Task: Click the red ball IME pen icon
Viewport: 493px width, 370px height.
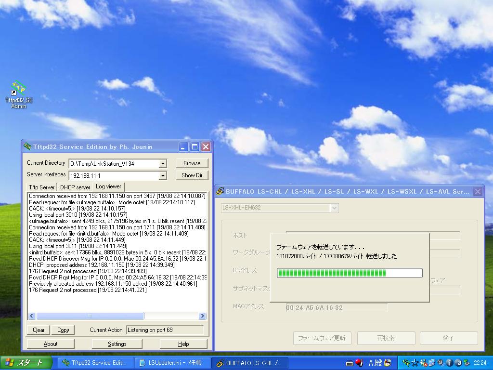Action: [x=359, y=362]
